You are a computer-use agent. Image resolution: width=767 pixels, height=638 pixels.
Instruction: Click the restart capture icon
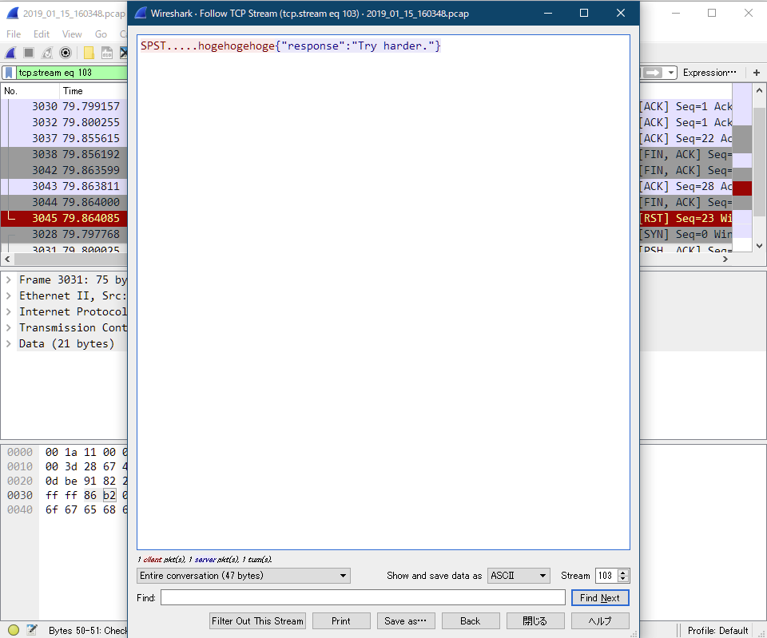click(x=47, y=53)
